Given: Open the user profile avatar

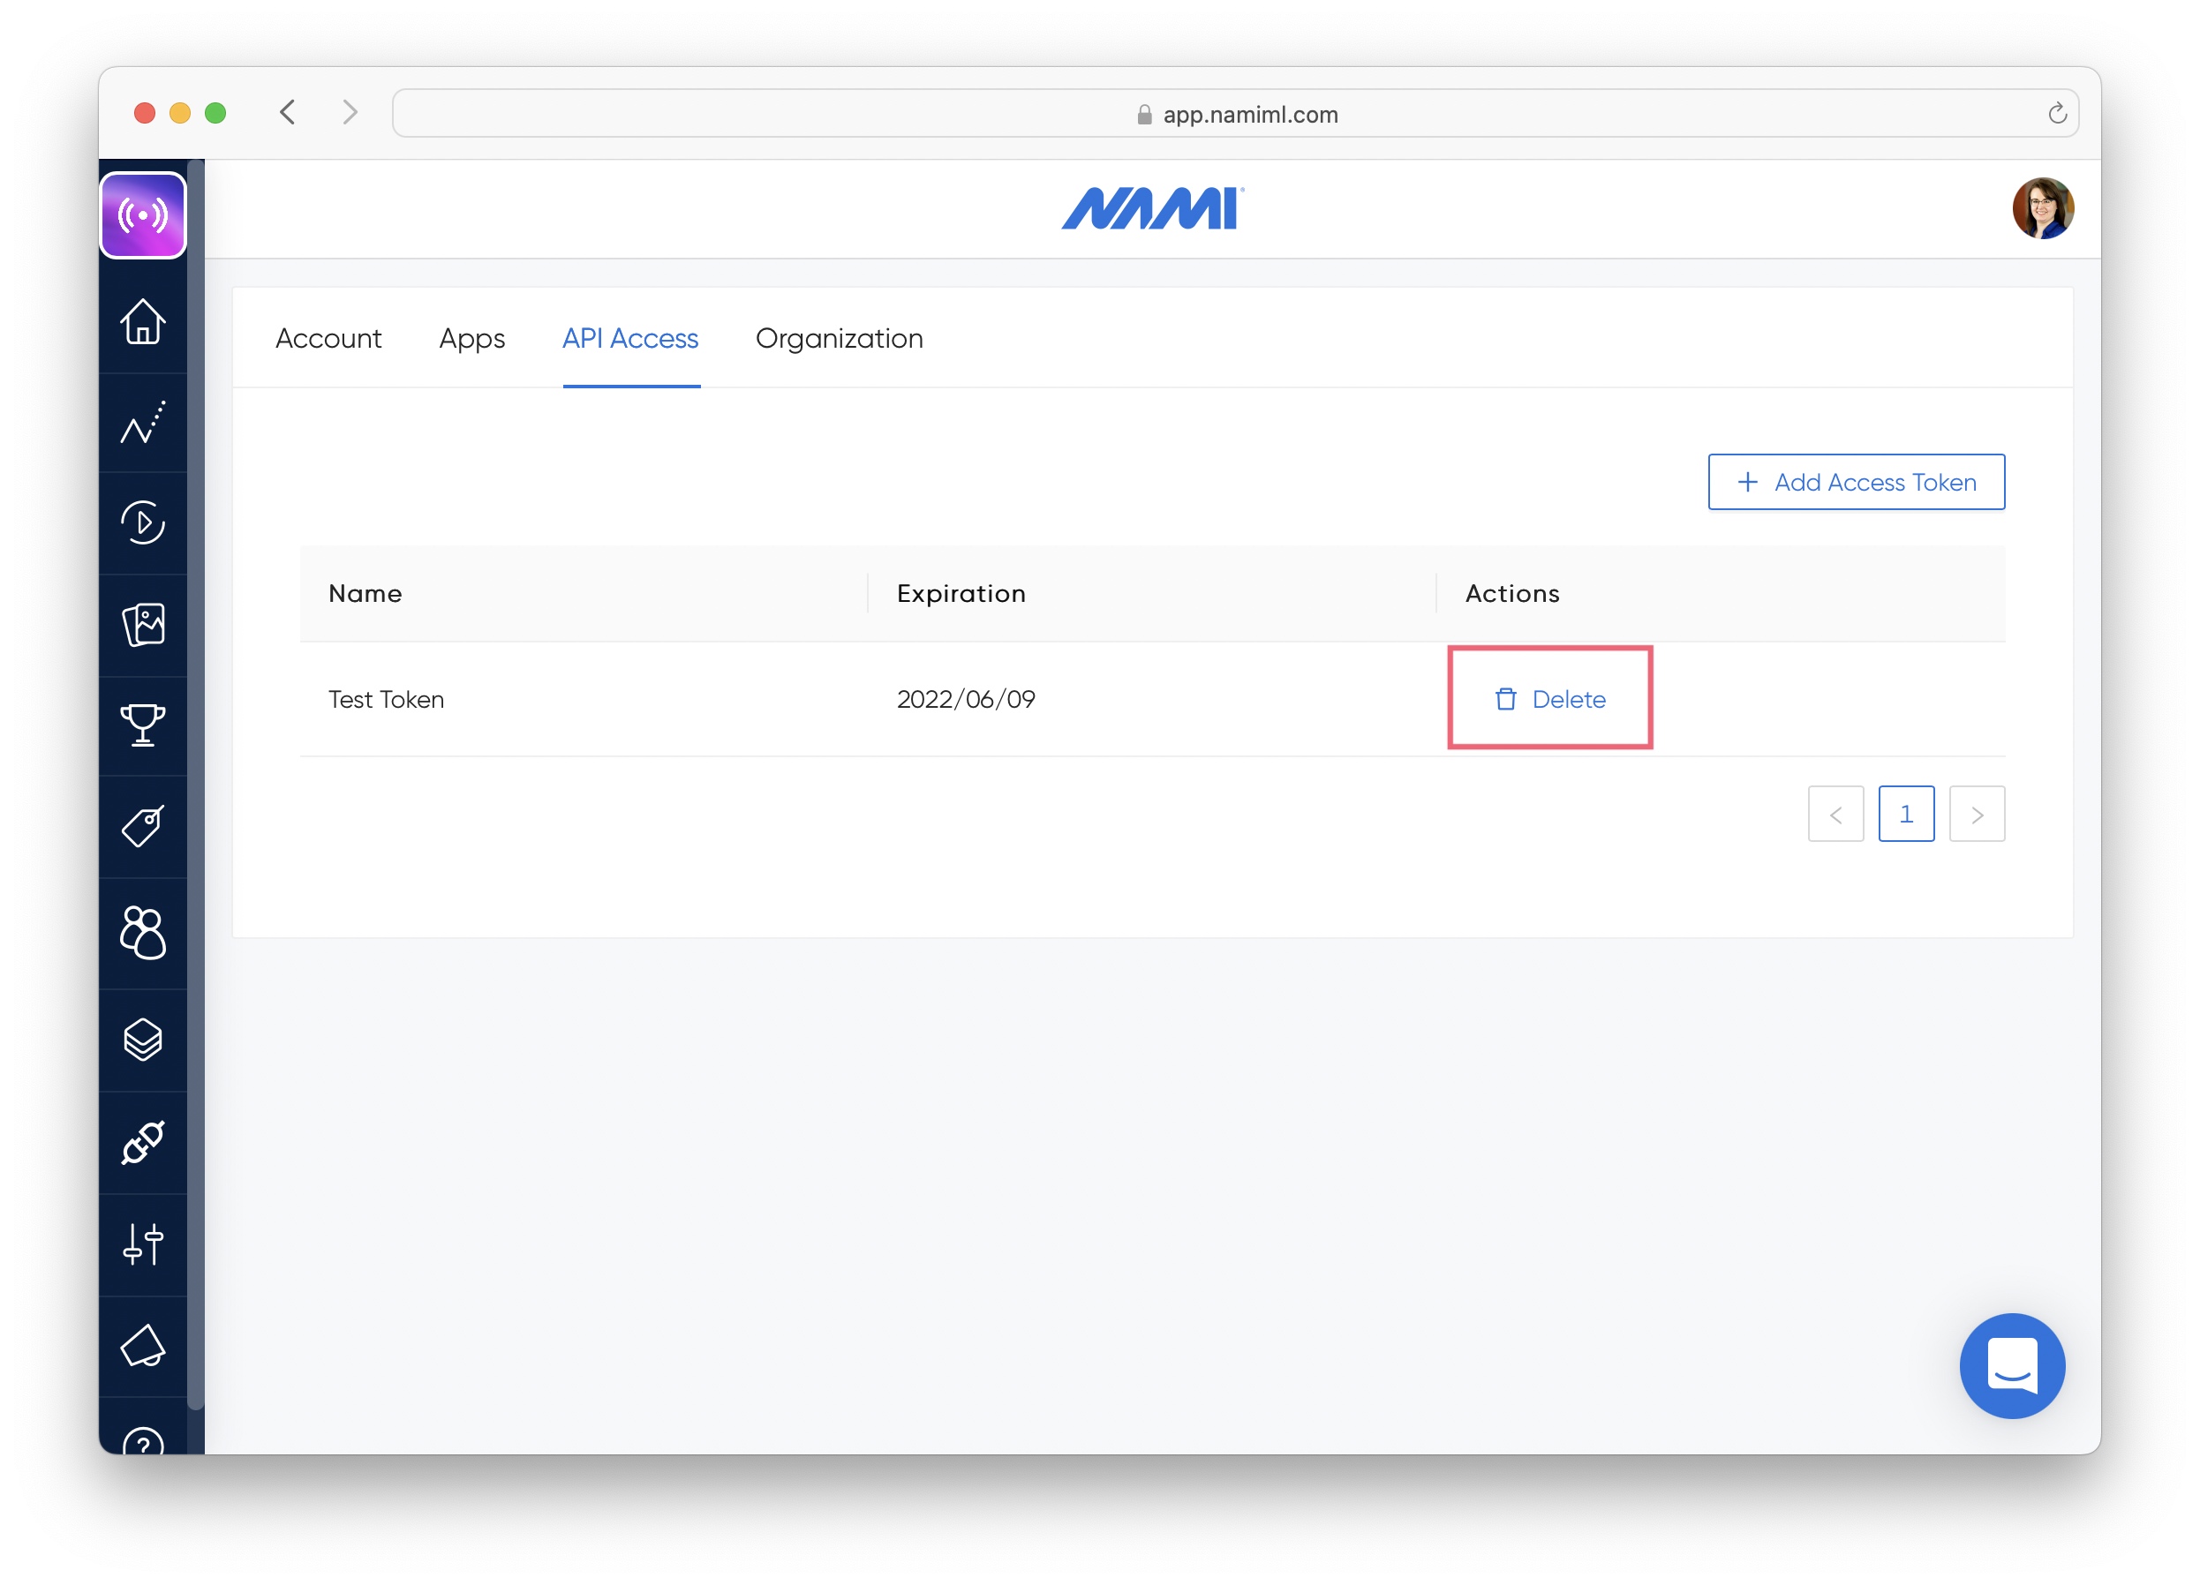Looking at the screenshot, I should [x=2042, y=208].
